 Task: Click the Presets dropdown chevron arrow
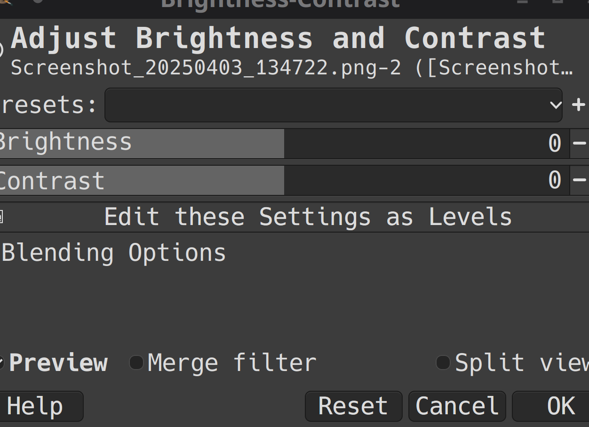tap(555, 105)
